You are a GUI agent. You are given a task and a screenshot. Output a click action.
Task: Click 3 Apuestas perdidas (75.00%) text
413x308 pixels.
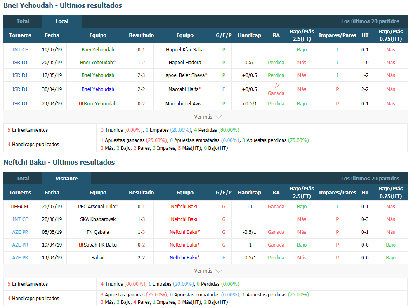click(276, 140)
